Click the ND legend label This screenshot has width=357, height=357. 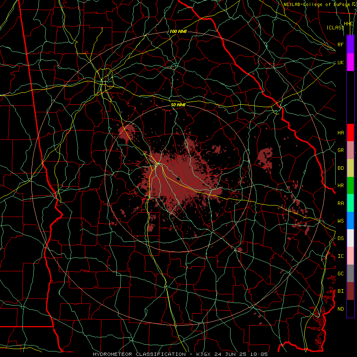pos(340,309)
